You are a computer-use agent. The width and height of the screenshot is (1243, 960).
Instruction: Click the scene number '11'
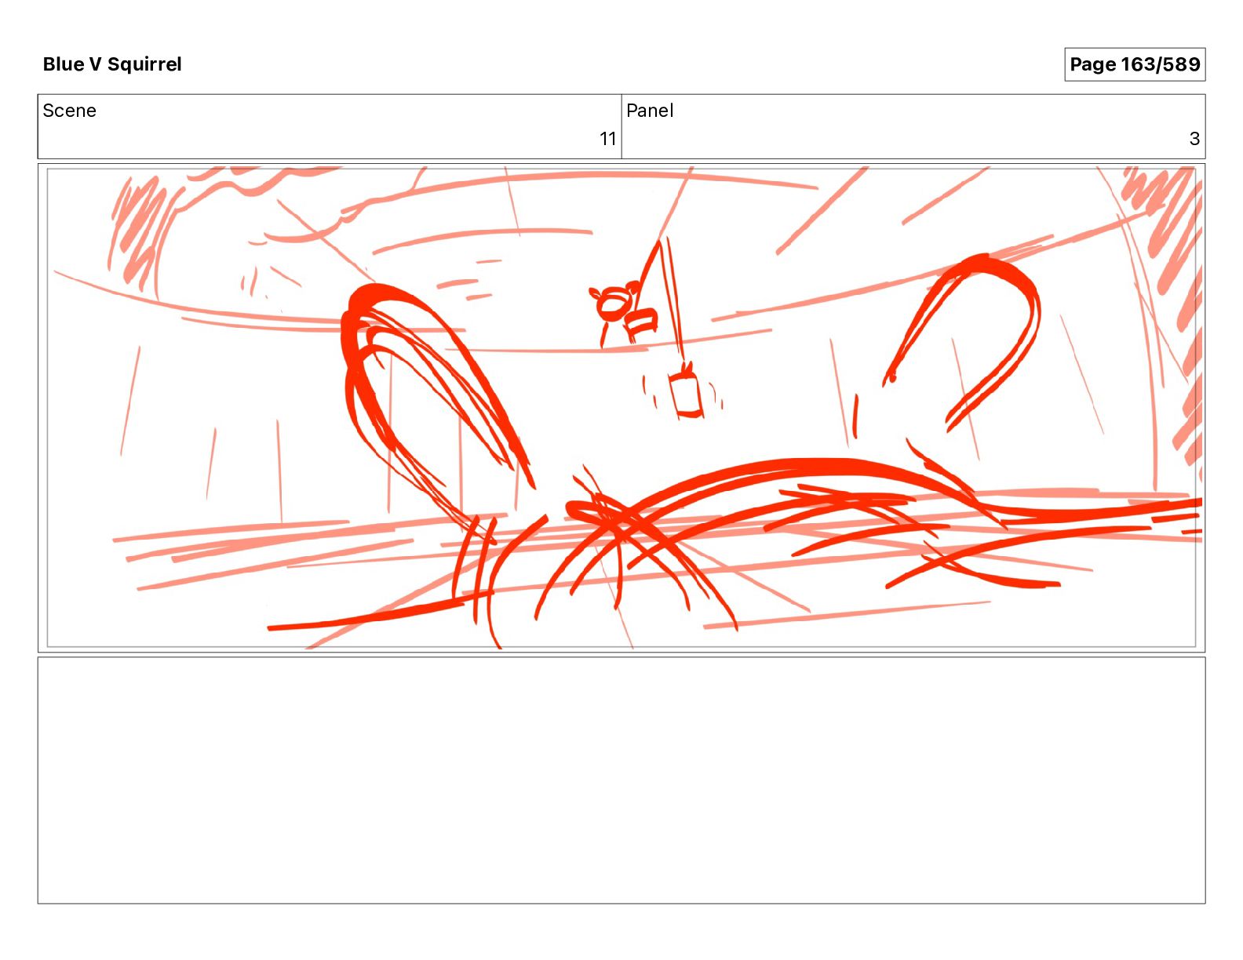click(607, 139)
